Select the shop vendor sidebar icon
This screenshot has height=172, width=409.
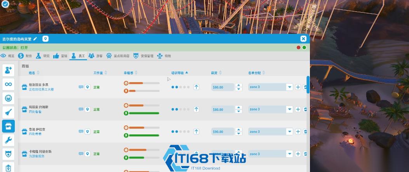click(8, 126)
